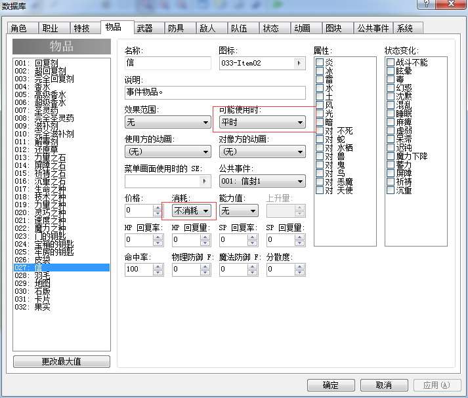
Task: Open the menu SE picker arrow
Action: [x=204, y=181]
